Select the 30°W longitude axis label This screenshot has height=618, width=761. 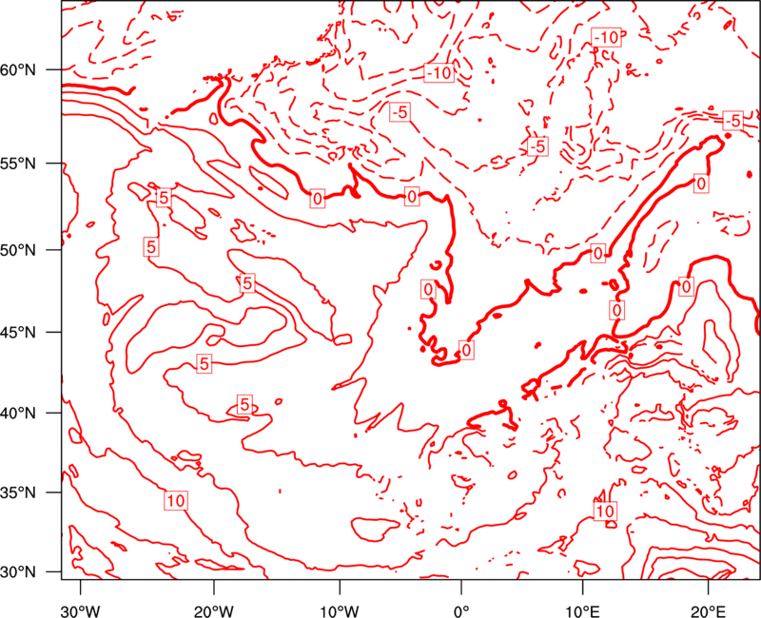(80, 610)
